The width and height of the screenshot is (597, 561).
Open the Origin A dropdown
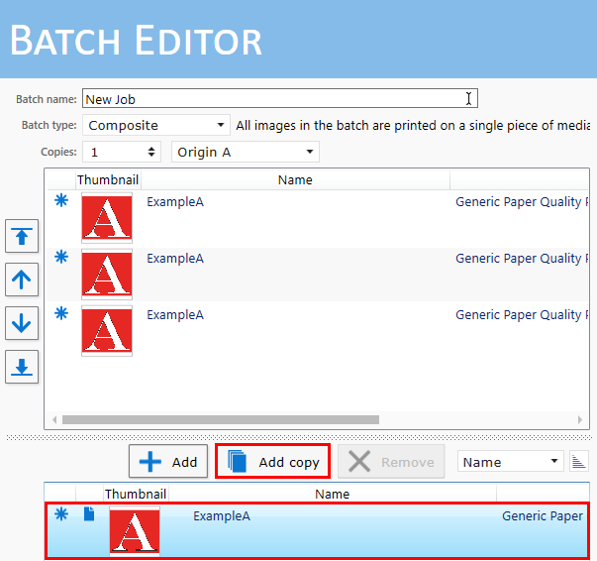(245, 152)
